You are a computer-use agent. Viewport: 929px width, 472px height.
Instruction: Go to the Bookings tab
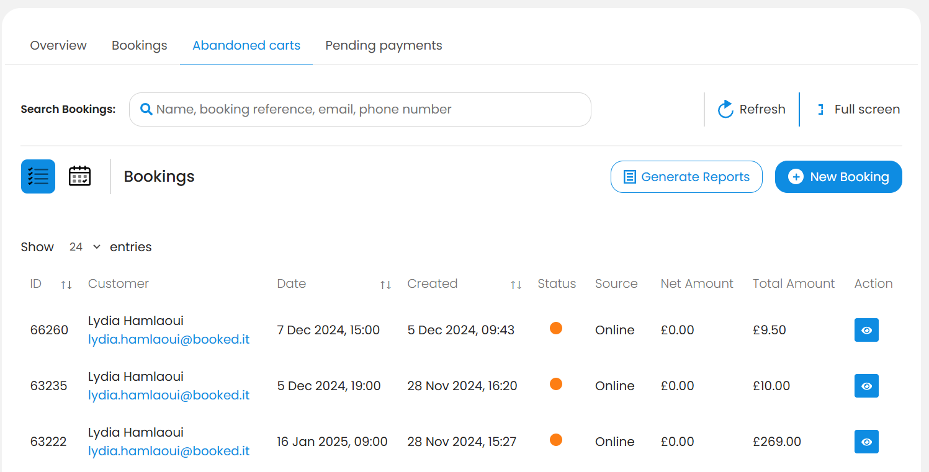coord(140,45)
